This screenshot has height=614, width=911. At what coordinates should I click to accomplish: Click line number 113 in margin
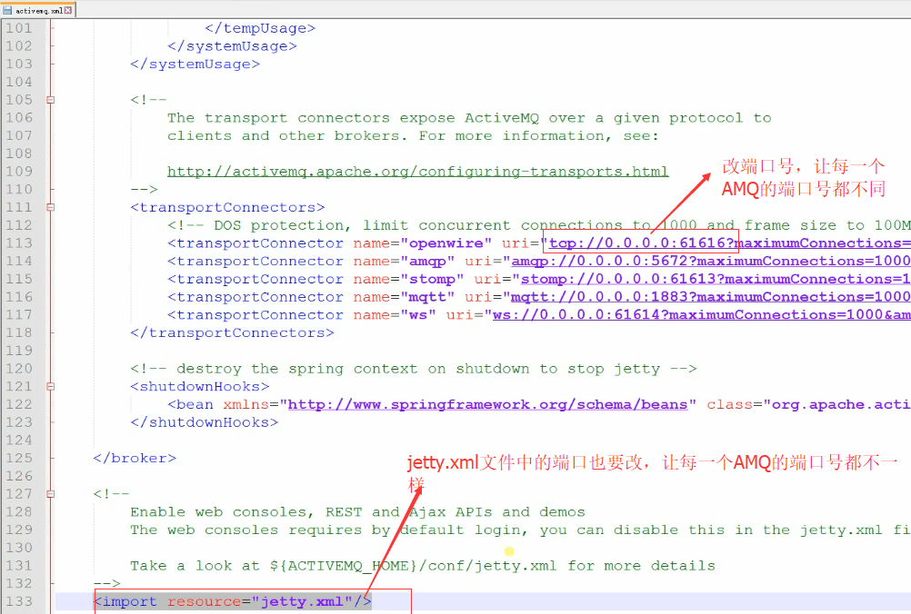[19, 243]
